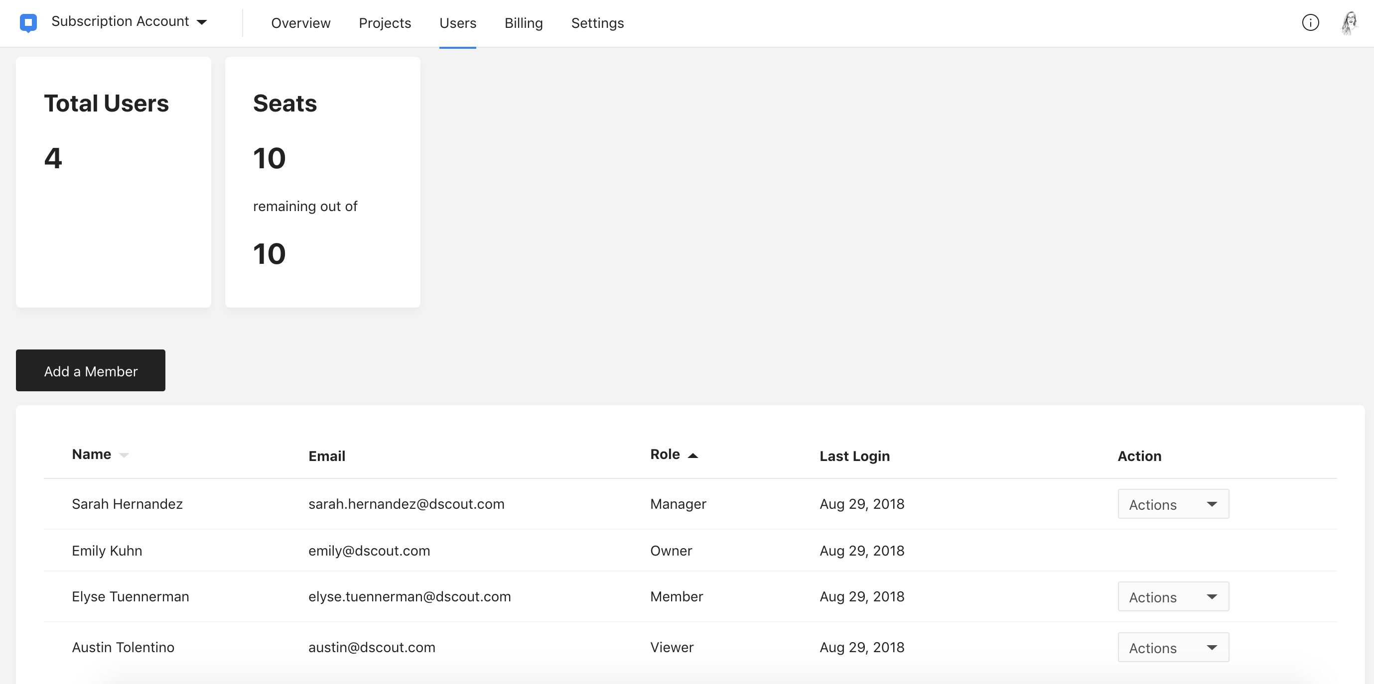Image resolution: width=1374 pixels, height=684 pixels.
Task: Select the name Austin Tolentino
Action: [x=123, y=647]
